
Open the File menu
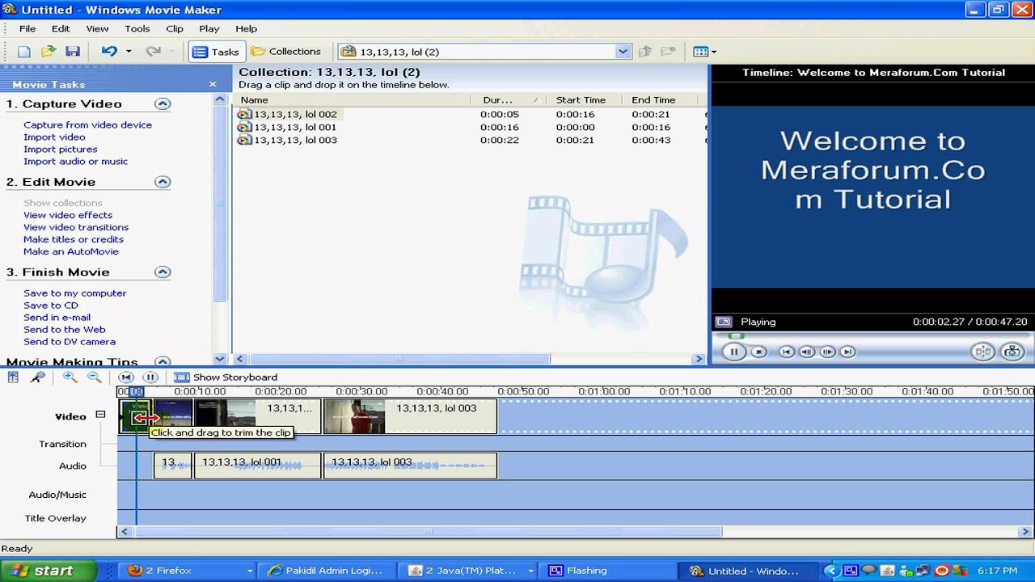pos(27,28)
